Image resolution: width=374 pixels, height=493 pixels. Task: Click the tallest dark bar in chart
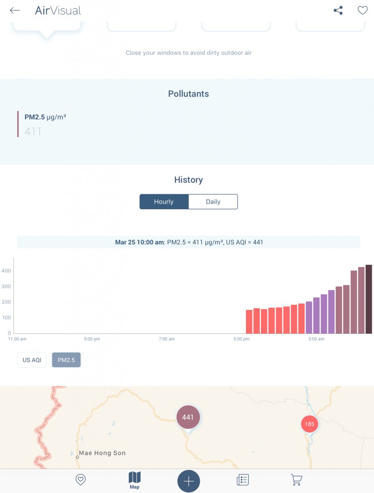coord(369,299)
